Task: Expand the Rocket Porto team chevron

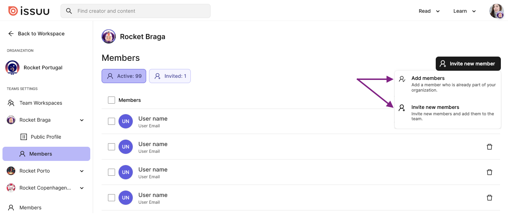Action: click(x=82, y=171)
